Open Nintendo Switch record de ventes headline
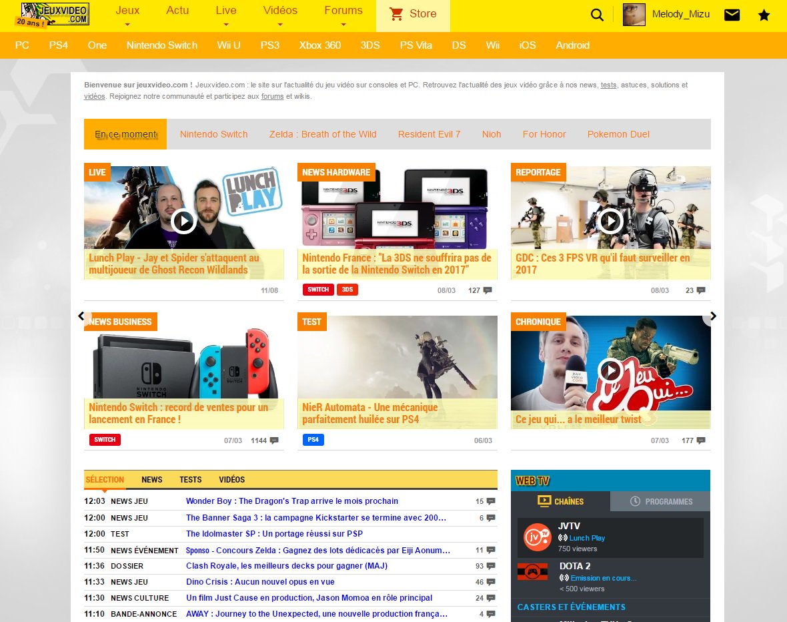The image size is (787, 622). [x=179, y=413]
